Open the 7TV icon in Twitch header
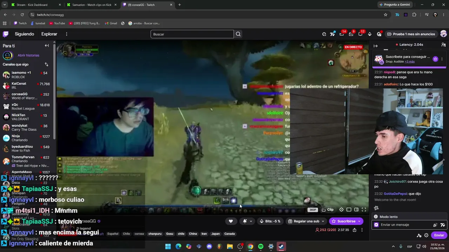Screen dimensions: 449x252 click(332, 34)
